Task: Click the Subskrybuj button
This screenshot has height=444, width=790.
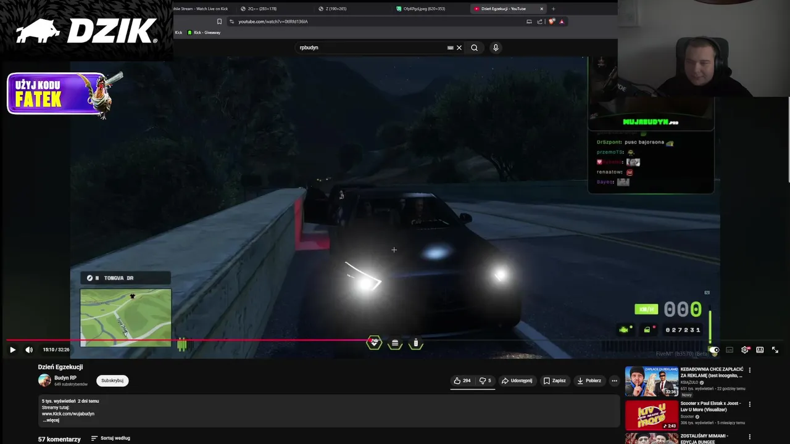Action: click(112, 380)
